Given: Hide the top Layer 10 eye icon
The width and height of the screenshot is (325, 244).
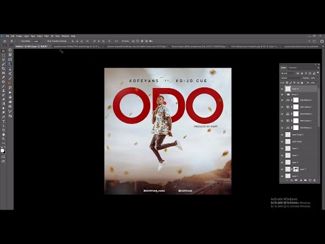Looking at the screenshot, I should 282,89.
